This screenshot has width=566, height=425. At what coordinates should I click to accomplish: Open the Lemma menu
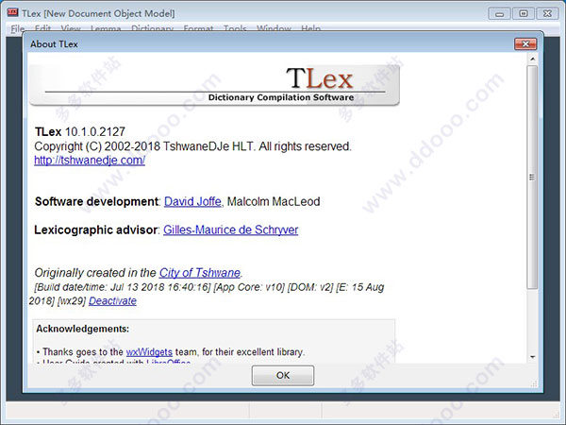(x=106, y=28)
